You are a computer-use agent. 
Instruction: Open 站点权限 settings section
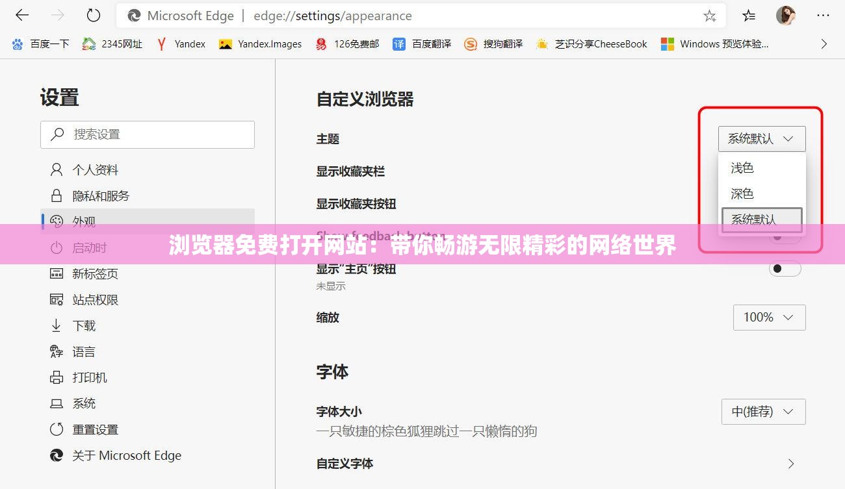148,300
